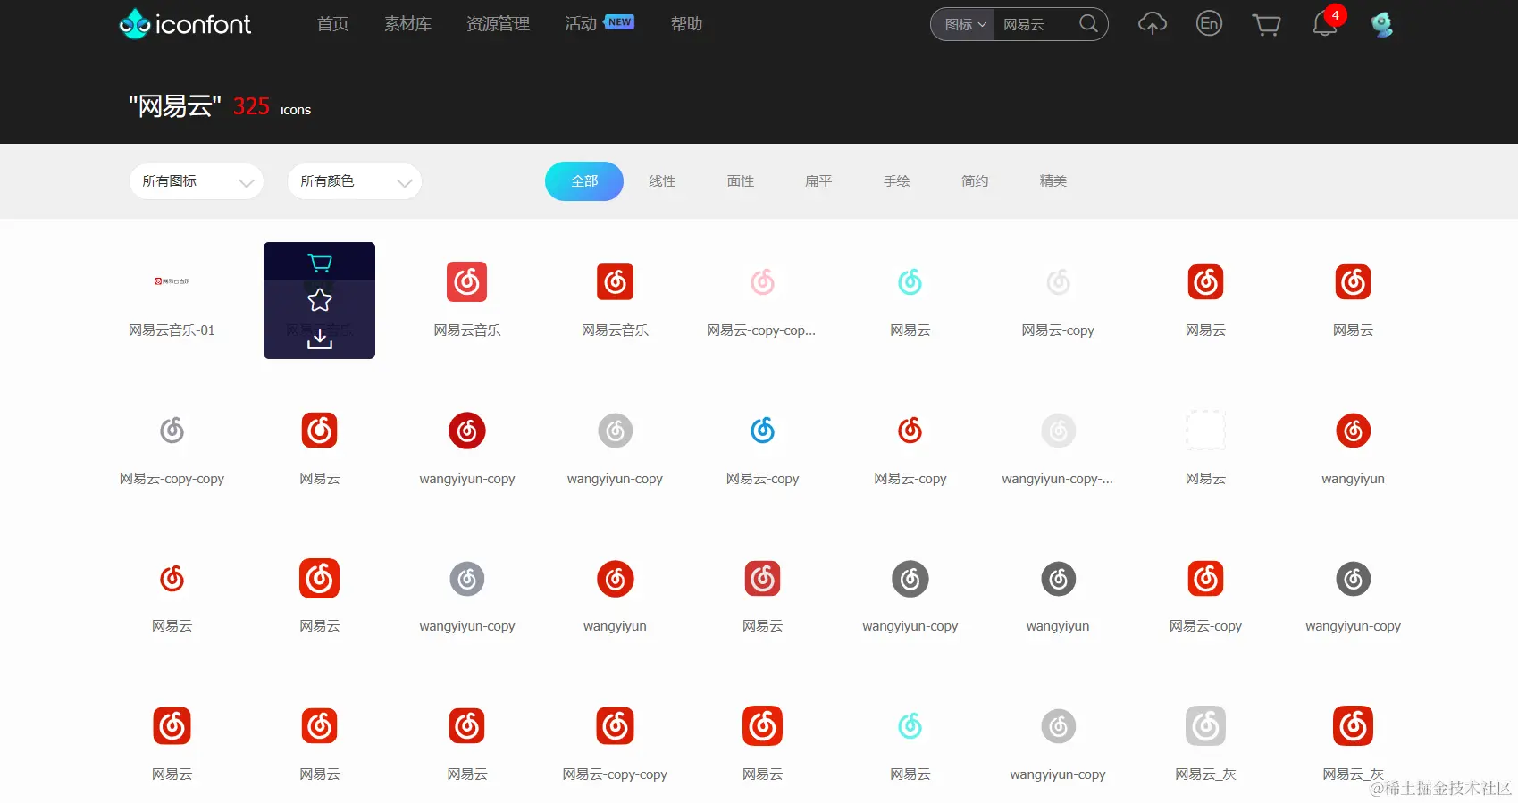Expand the 所有颜色 filter dropdown
Viewport: 1518px width, 803px height.
tap(355, 181)
